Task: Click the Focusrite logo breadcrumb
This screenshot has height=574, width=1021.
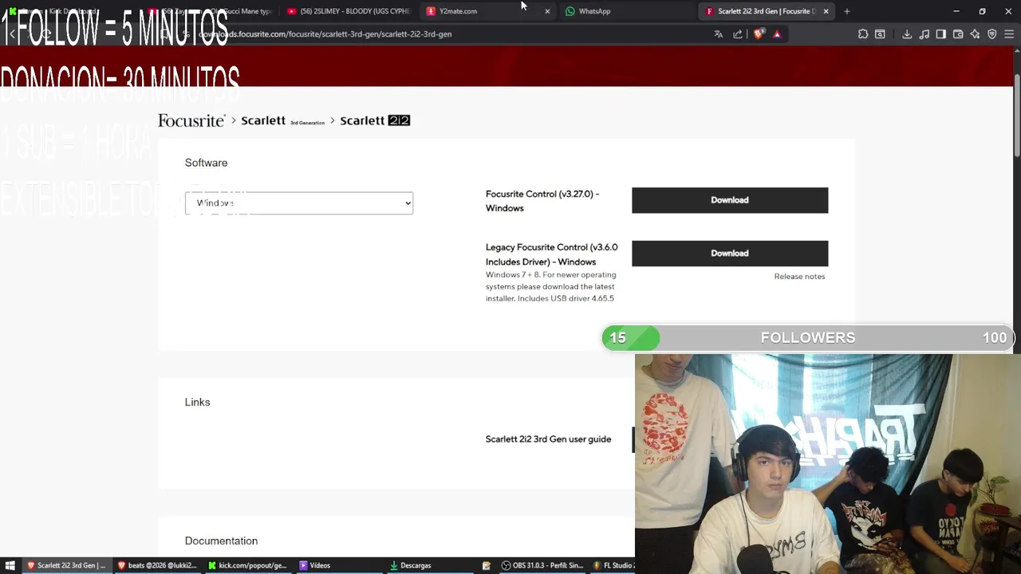Action: (x=191, y=120)
